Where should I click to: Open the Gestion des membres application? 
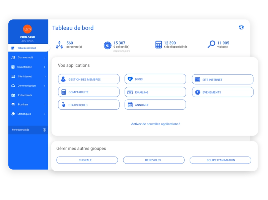click(x=89, y=79)
